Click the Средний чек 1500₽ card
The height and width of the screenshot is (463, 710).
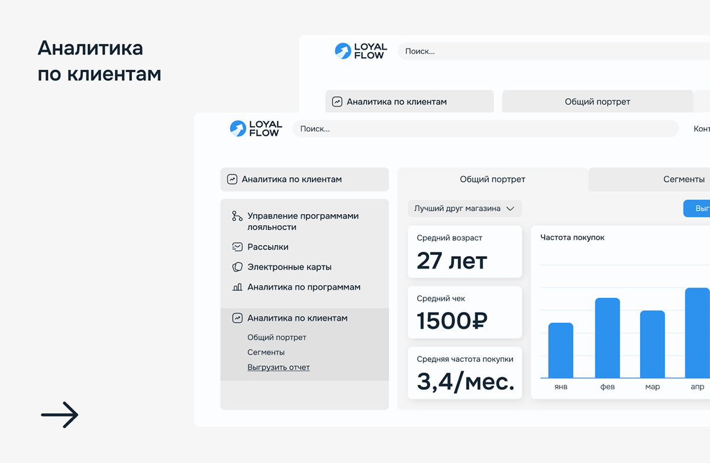464,312
